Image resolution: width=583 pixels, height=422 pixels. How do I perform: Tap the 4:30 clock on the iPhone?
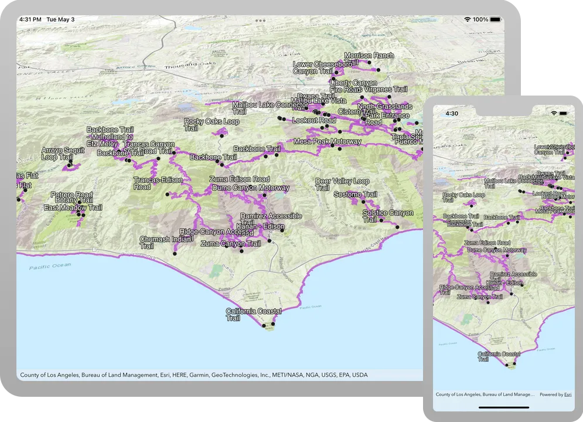(x=452, y=113)
